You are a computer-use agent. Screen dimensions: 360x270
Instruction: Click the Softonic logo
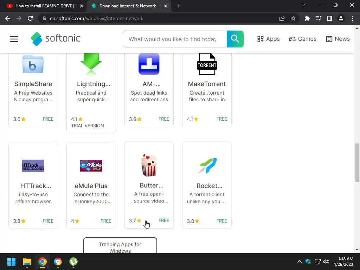56,39
